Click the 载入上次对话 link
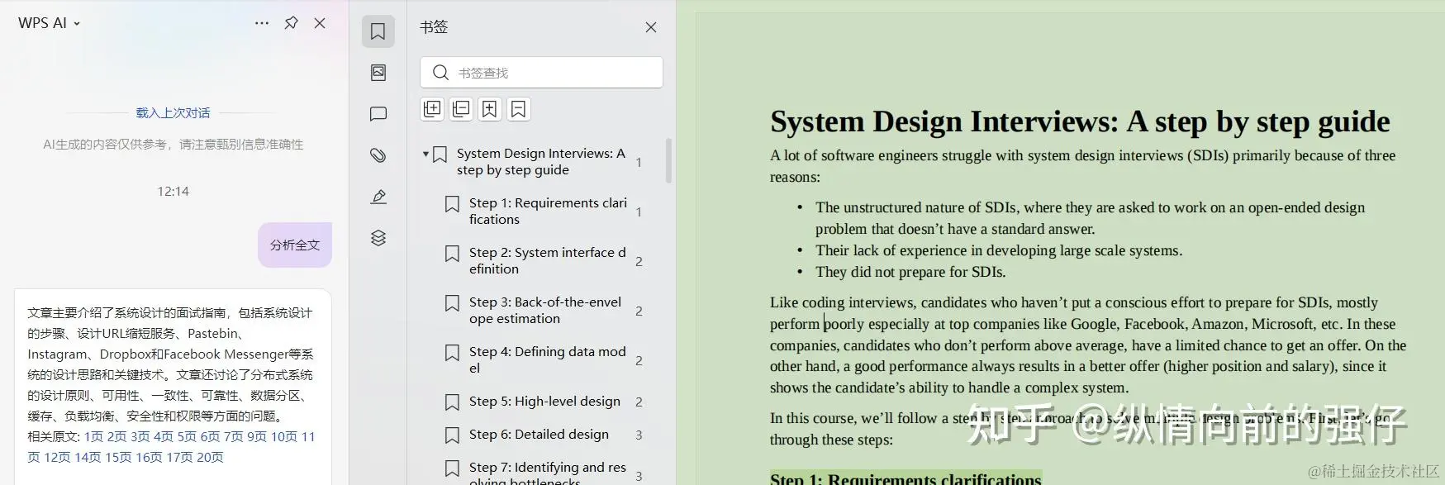This screenshot has width=1445, height=485. (173, 112)
